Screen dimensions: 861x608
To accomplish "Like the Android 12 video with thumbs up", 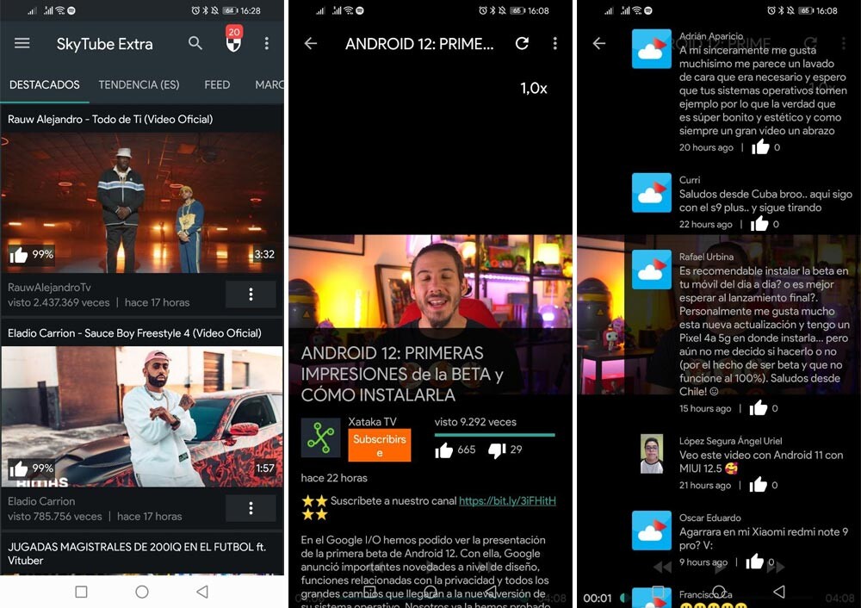I will 443,450.
